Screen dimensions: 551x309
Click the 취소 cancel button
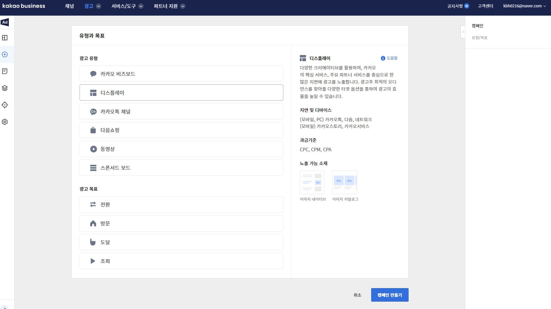point(357,295)
